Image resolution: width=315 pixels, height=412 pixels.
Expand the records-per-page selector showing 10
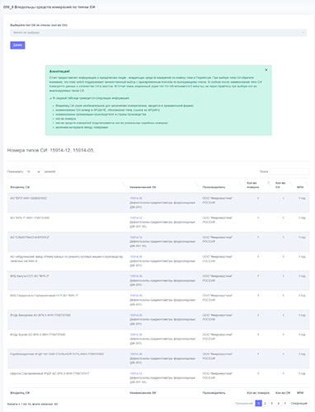(x=34, y=171)
